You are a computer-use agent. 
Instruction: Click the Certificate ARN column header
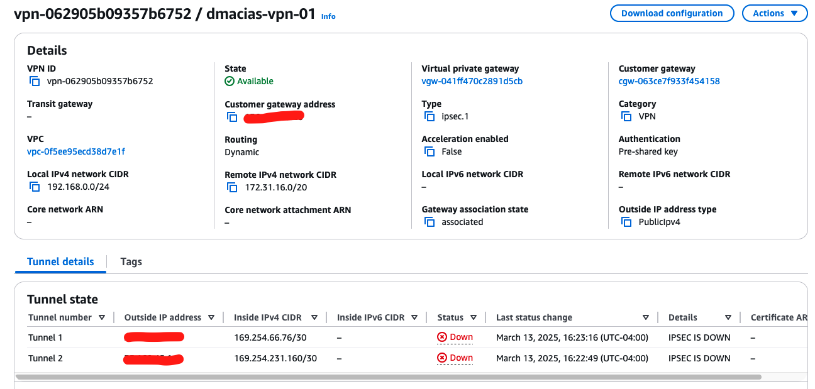click(779, 317)
